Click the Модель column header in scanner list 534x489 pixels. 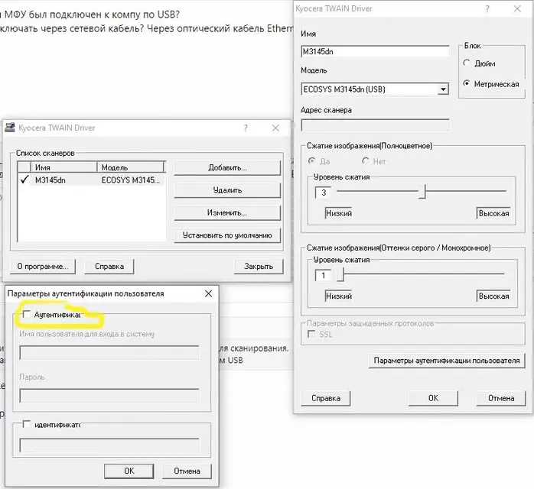(x=130, y=167)
